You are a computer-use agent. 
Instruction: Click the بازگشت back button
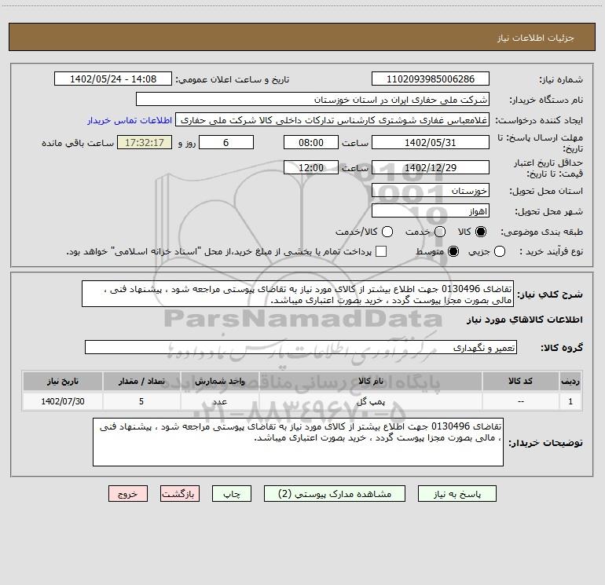(x=180, y=494)
